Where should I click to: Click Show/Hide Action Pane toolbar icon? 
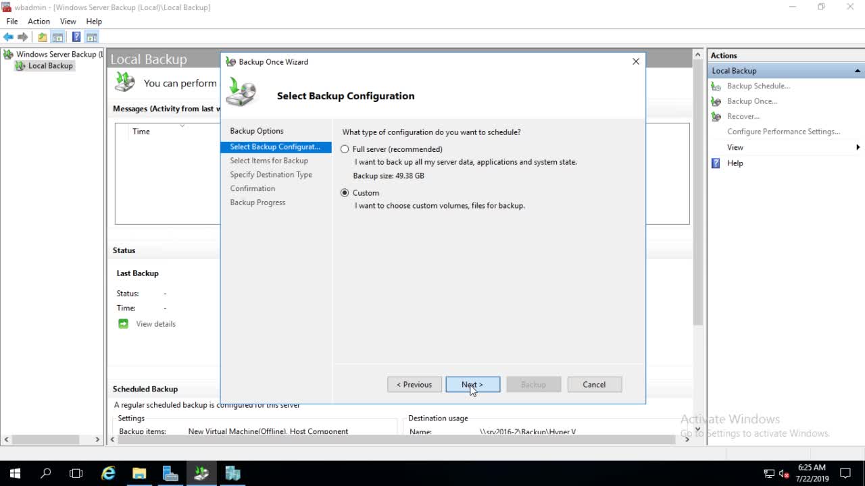pyautogui.click(x=92, y=37)
